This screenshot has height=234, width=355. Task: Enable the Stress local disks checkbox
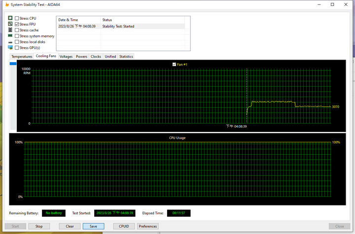[17, 42]
